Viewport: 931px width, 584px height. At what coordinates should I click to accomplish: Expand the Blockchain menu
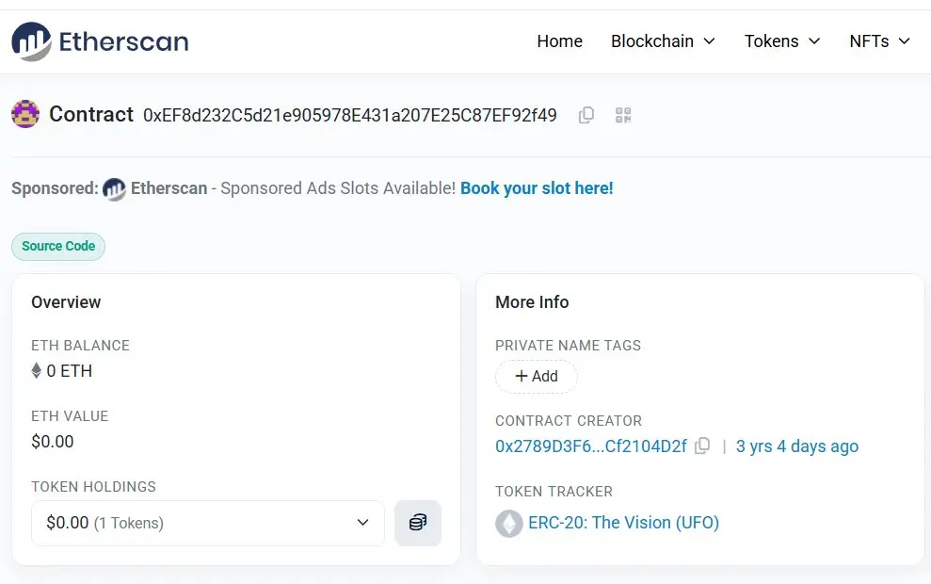663,41
